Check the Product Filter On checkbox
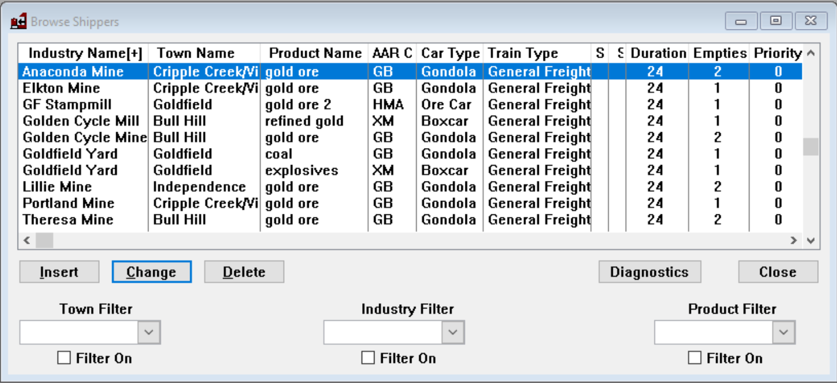837x383 pixels. tap(694, 358)
